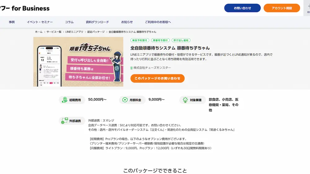This screenshot has width=310, height=174.
Task: Click the このパッケージのお問い合わせ button
Action: tap(157, 79)
